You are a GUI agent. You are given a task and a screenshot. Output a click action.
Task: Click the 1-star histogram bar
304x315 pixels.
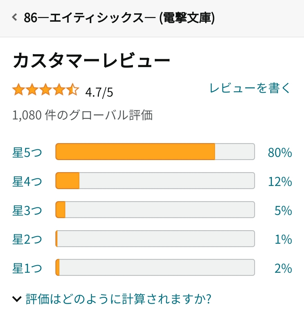click(x=155, y=267)
